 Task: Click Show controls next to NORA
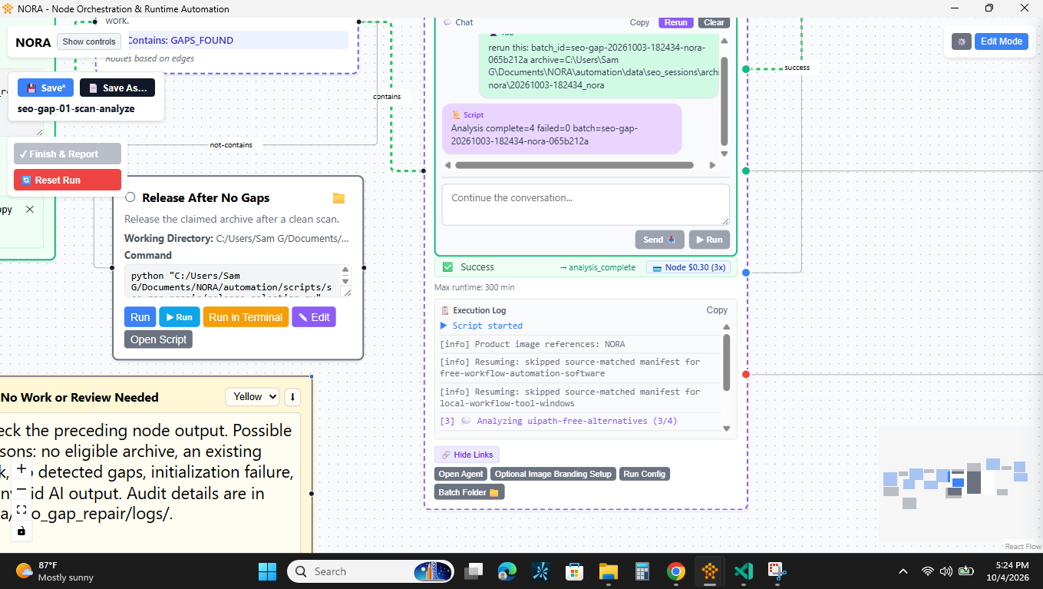coord(89,41)
